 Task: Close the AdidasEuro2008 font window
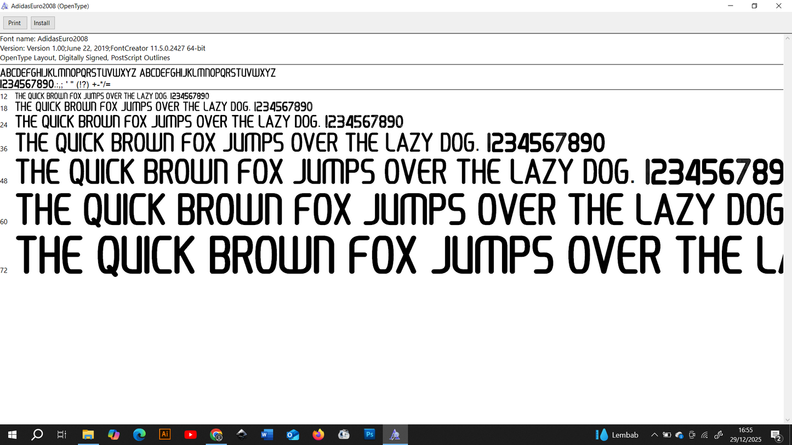click(x=779, y=6)
